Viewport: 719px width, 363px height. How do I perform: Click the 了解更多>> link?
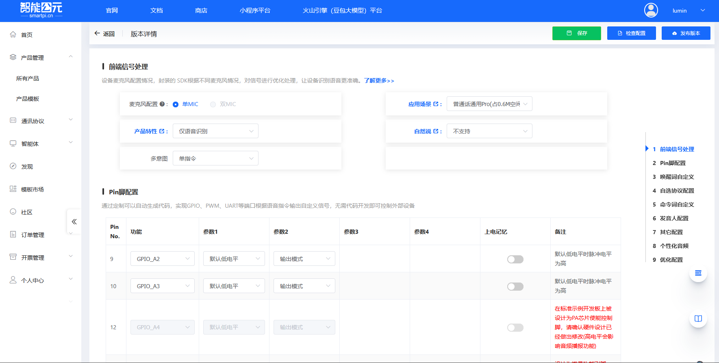[x=379, y=80]
